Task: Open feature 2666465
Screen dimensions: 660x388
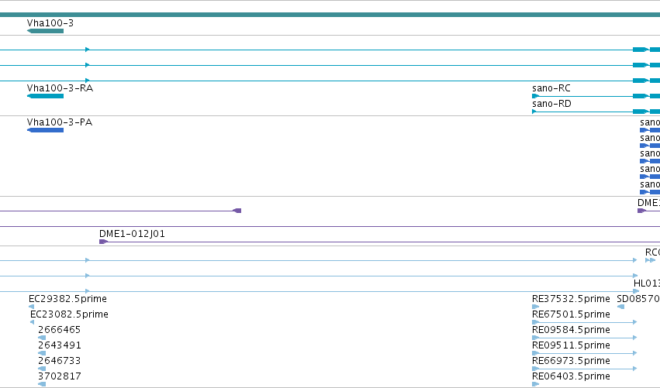Action: tap(59, 330)
